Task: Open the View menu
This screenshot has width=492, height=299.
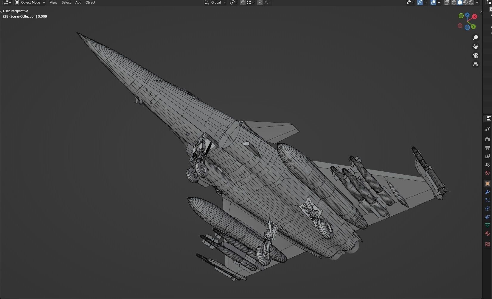Action: tap(53, 2)
